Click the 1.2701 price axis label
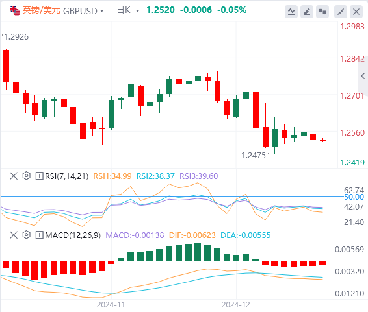The height and width of the screenshot is (312, 368). [x=352, y=96]
